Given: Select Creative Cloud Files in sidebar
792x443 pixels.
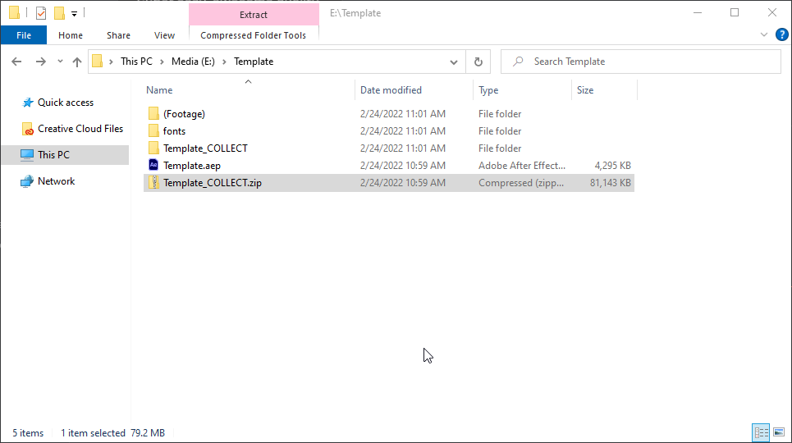Looking at the screenshot, I should point(80,129).
